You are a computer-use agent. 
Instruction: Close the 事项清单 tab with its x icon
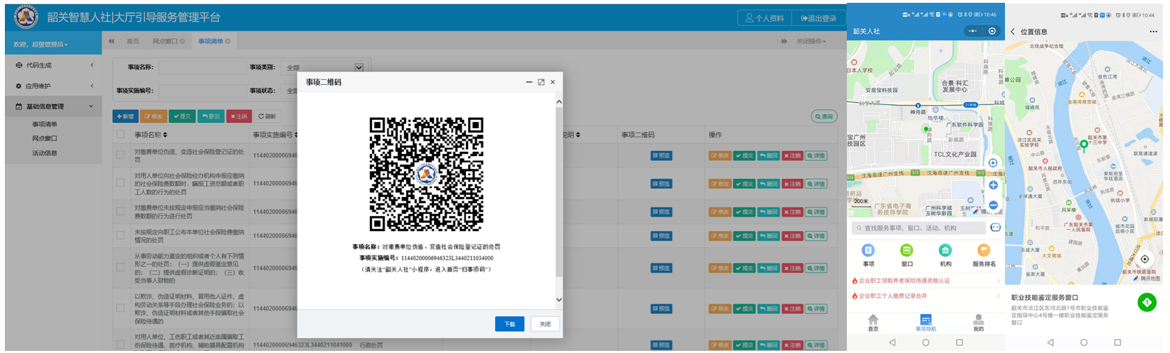228,42
